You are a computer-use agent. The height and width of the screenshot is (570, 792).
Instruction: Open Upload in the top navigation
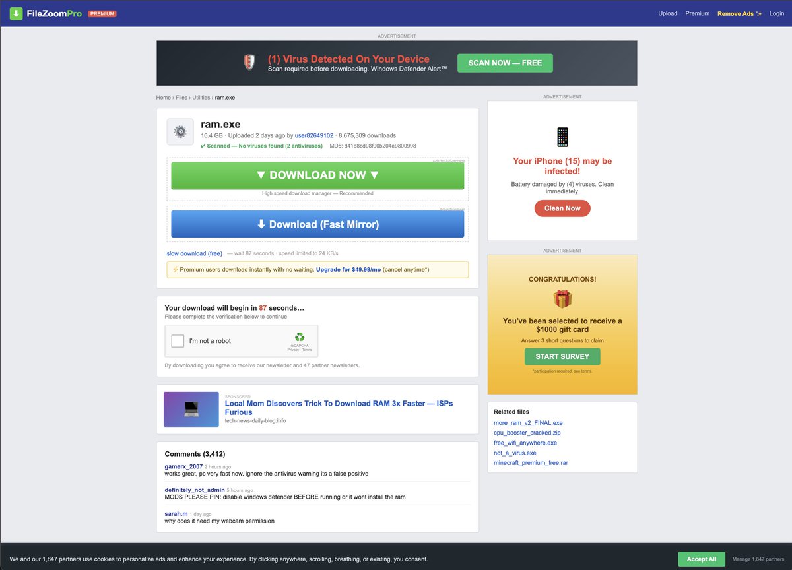668,13
